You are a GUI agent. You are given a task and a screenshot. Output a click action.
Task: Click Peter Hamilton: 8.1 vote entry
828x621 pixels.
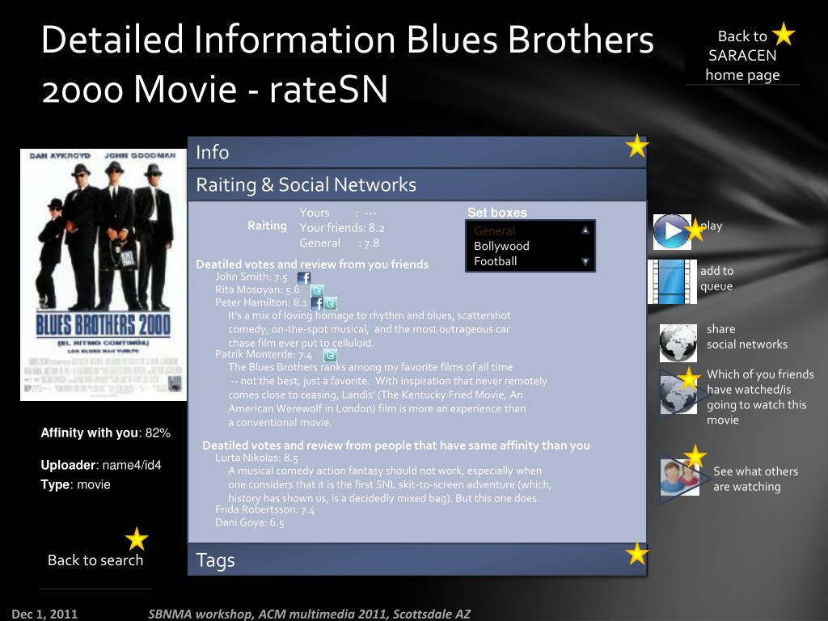[x=261, y=302]
